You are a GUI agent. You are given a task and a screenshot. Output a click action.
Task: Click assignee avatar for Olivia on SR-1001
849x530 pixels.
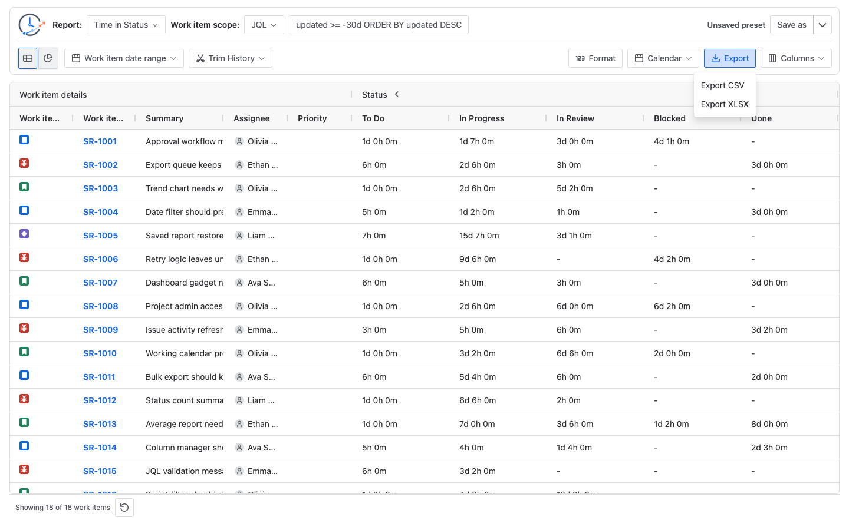point(239,141)
